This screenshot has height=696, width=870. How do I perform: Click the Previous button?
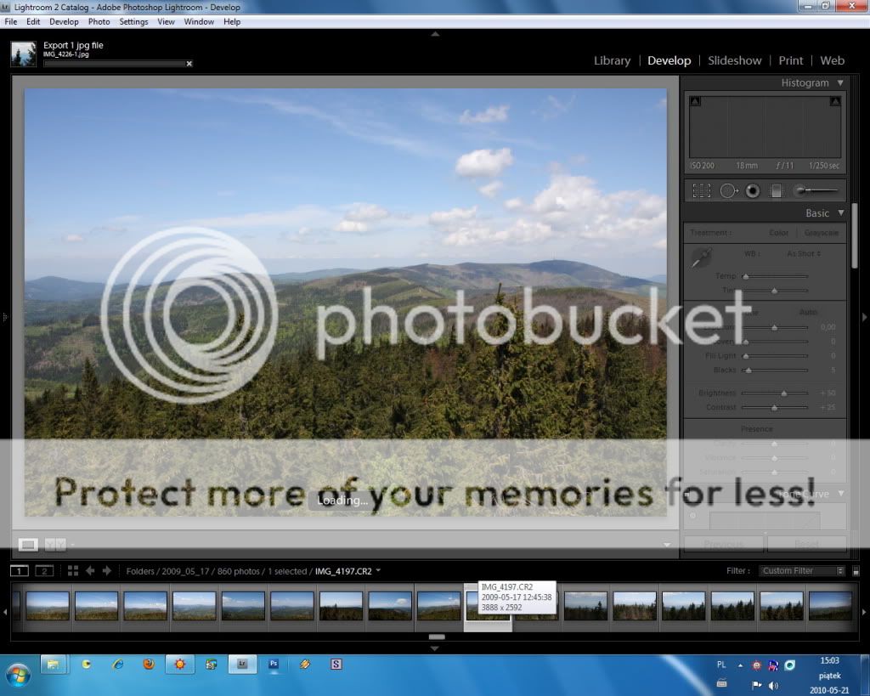[724, 544]
